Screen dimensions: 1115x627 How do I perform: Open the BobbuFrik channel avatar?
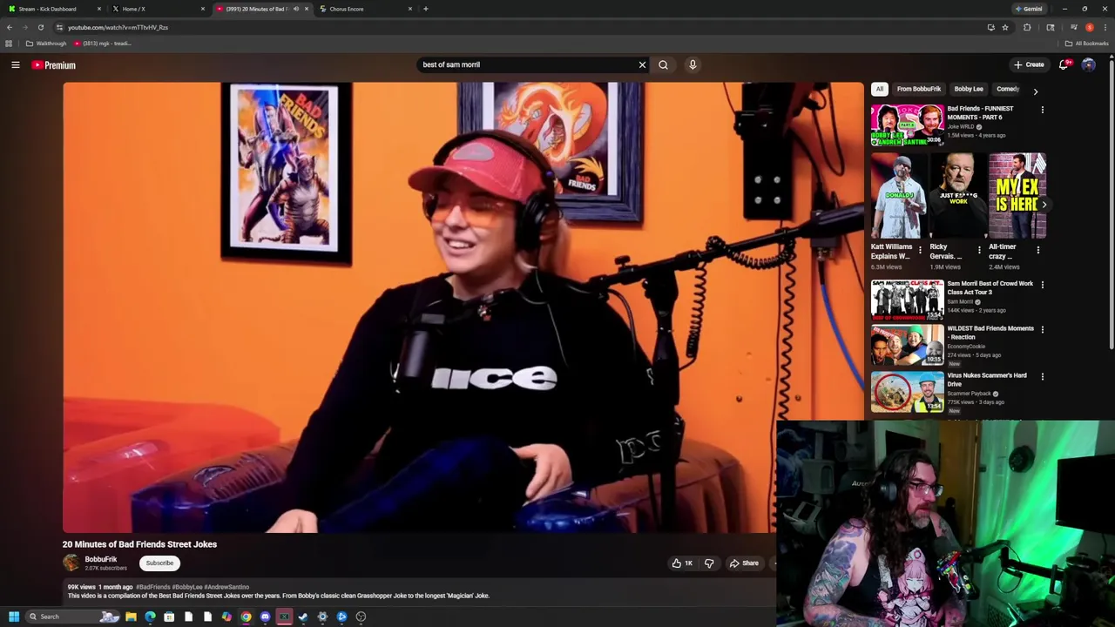point(71,563)
